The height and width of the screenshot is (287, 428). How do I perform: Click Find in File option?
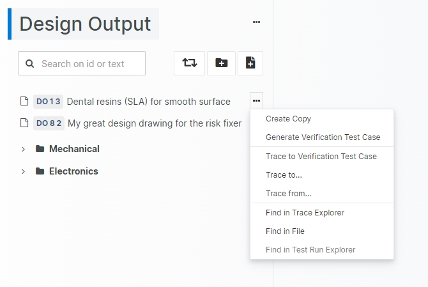pos(285,231)
